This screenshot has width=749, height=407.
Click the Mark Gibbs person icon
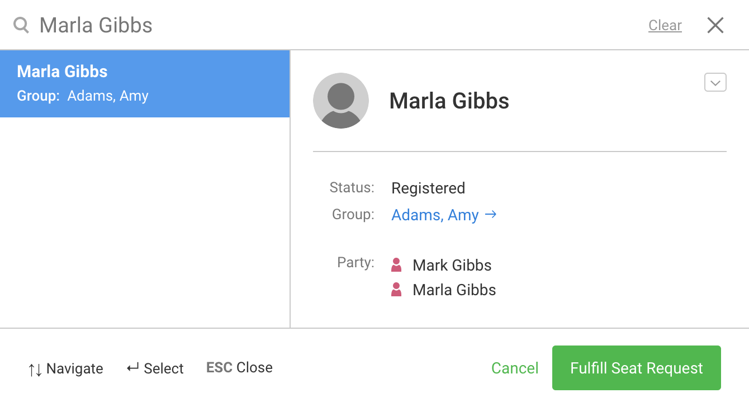coord(396,265)
